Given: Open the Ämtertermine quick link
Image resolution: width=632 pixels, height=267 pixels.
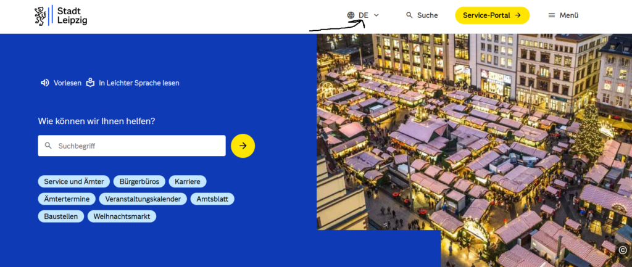Looking at the screenshot, I should pos(67,199).
